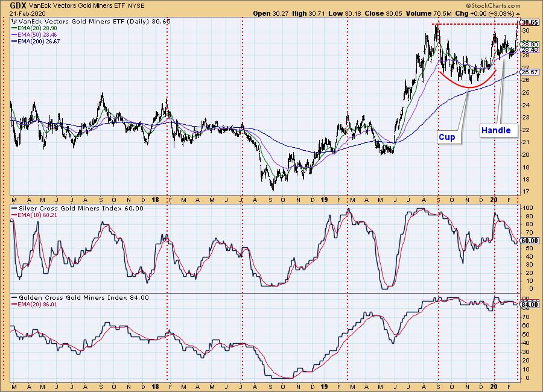
Task: Click the 25 level on the price axis
Action: pyautogui.click(x=526, y=92)
